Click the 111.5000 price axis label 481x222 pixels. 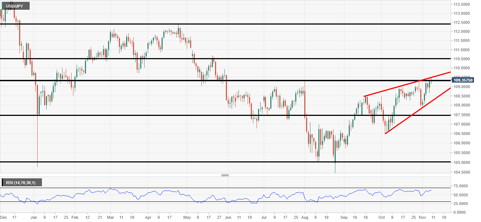point(462,41)
